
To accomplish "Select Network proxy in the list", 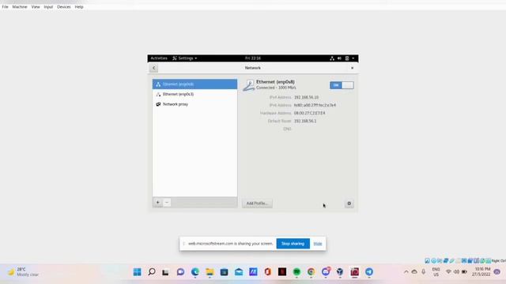I will (x=194, y=104).
